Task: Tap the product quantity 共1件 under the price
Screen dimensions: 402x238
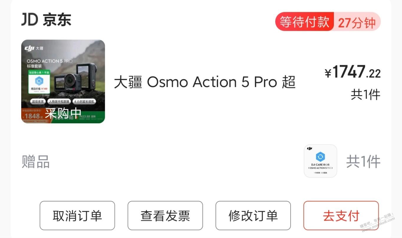Action: point(365,95)
